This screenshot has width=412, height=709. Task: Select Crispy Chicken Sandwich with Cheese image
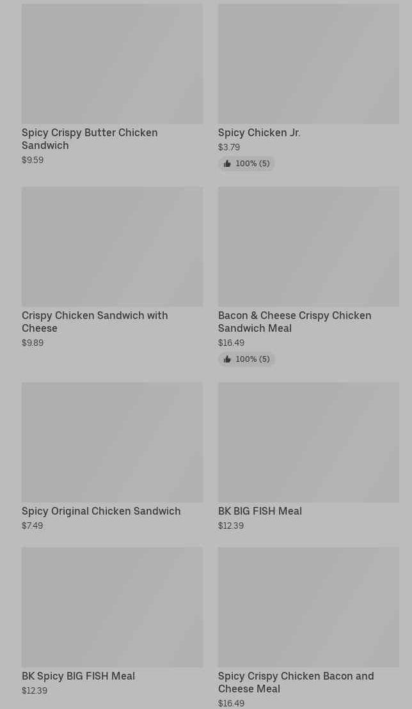click(x=112, y=247)
